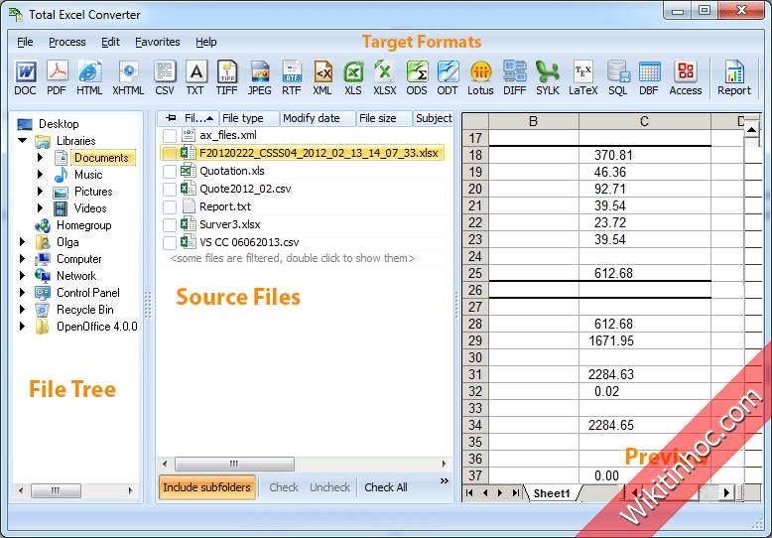This screenshot has height=538, width=772.
Task: Convert to LaTeX format
Action: tap(582, 77)
